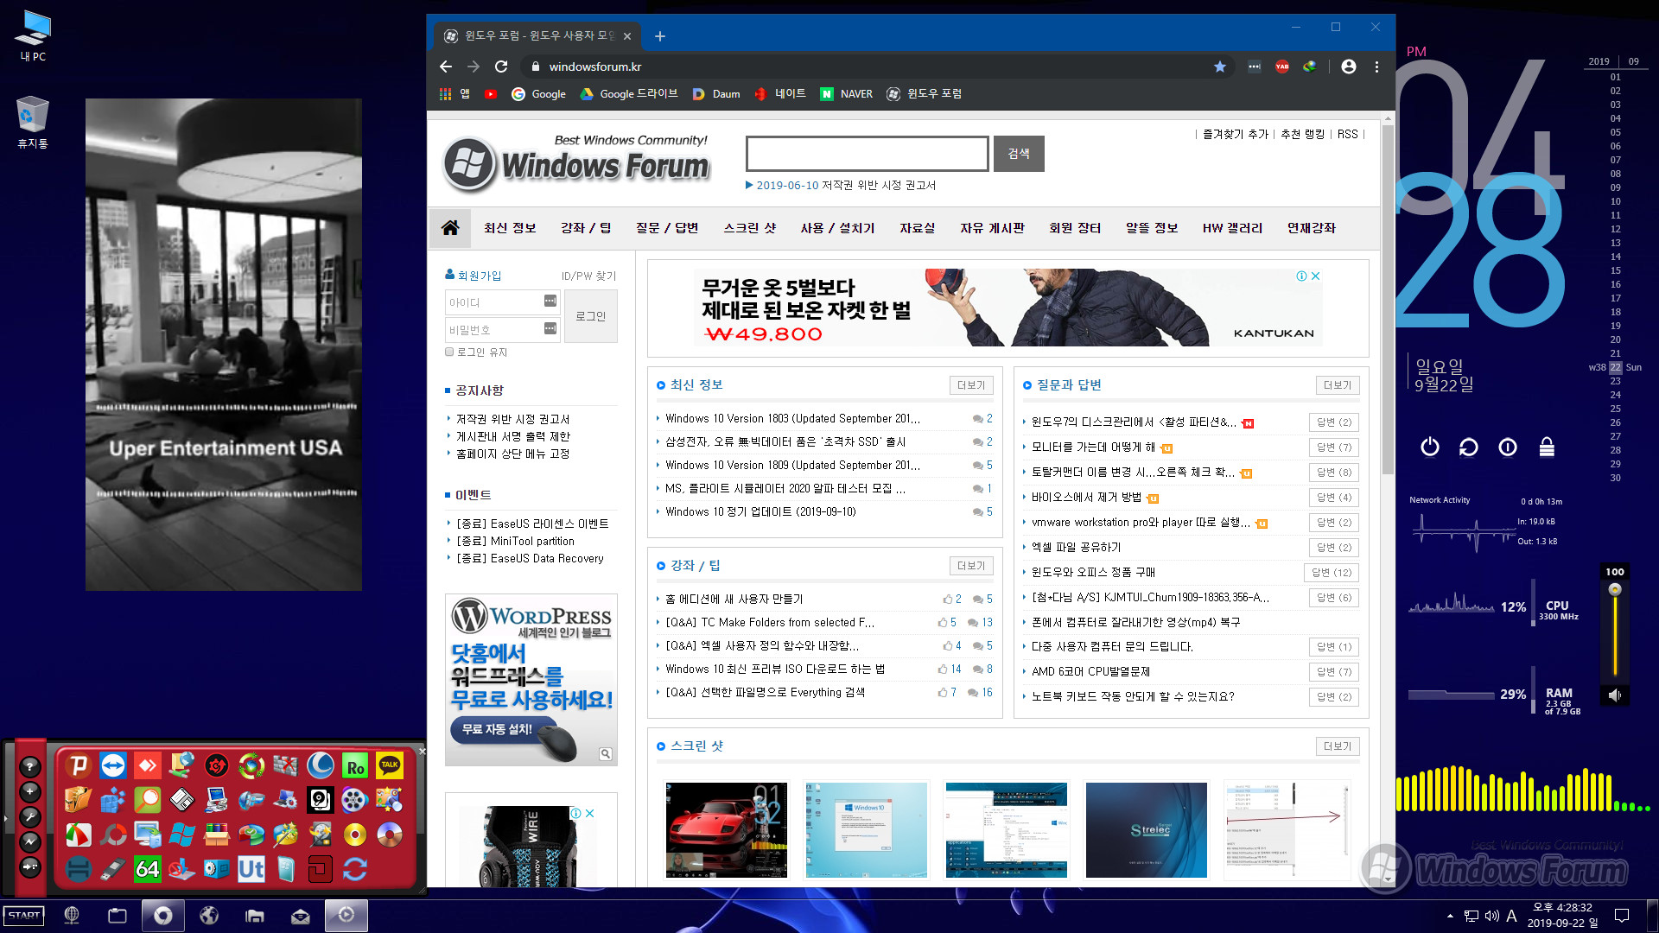Open the 자유 게시판 menu
This screenshot has width=1659, height=933.
(993, 228)
